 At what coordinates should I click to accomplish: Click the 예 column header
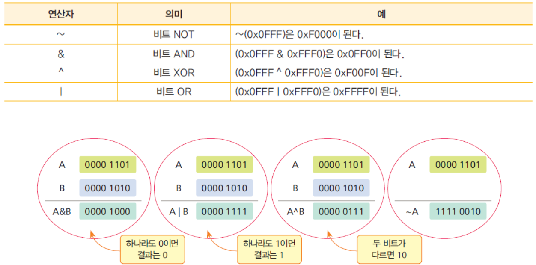point(382,14)
